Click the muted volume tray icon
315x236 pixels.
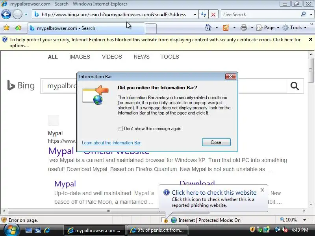click(x=285, y=230)
